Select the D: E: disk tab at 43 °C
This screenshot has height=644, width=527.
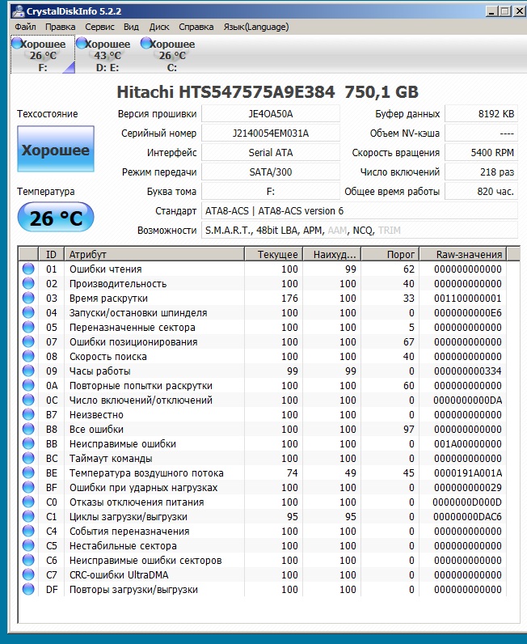coord(108,55)
